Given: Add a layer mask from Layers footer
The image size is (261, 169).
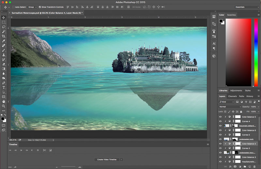Looking at the screenshot, I should (235, 166).
